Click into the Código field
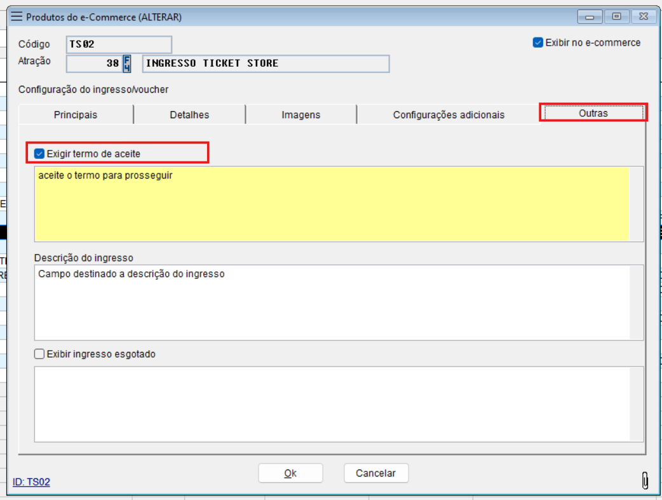The width and height of the screenshot is (662, 500). click(119, 44)
